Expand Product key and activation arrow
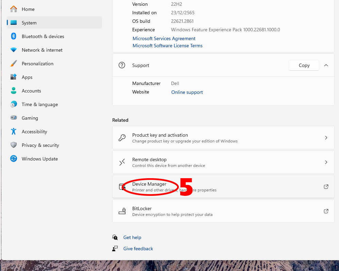 tap(326, 138)
